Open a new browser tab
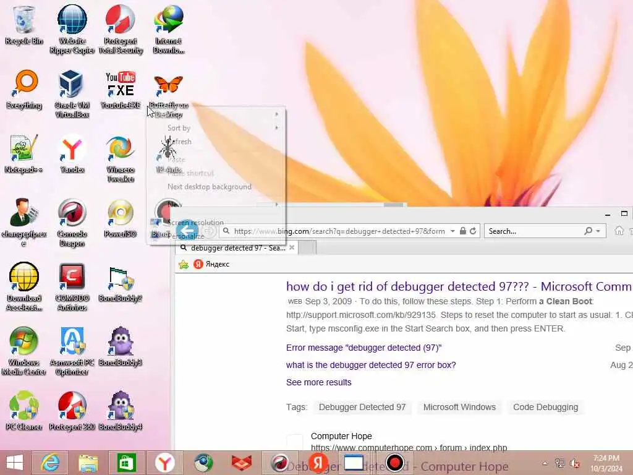This screenshot has width=633, height=475. (307, 247)
